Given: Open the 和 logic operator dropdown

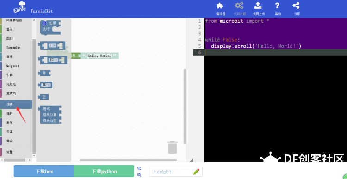Looking at the screenshot, I should click(53, 60).
